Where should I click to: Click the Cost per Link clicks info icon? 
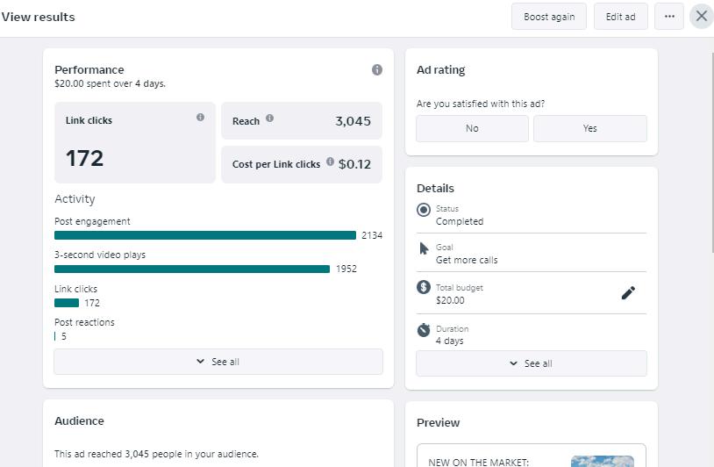[330, 162]
